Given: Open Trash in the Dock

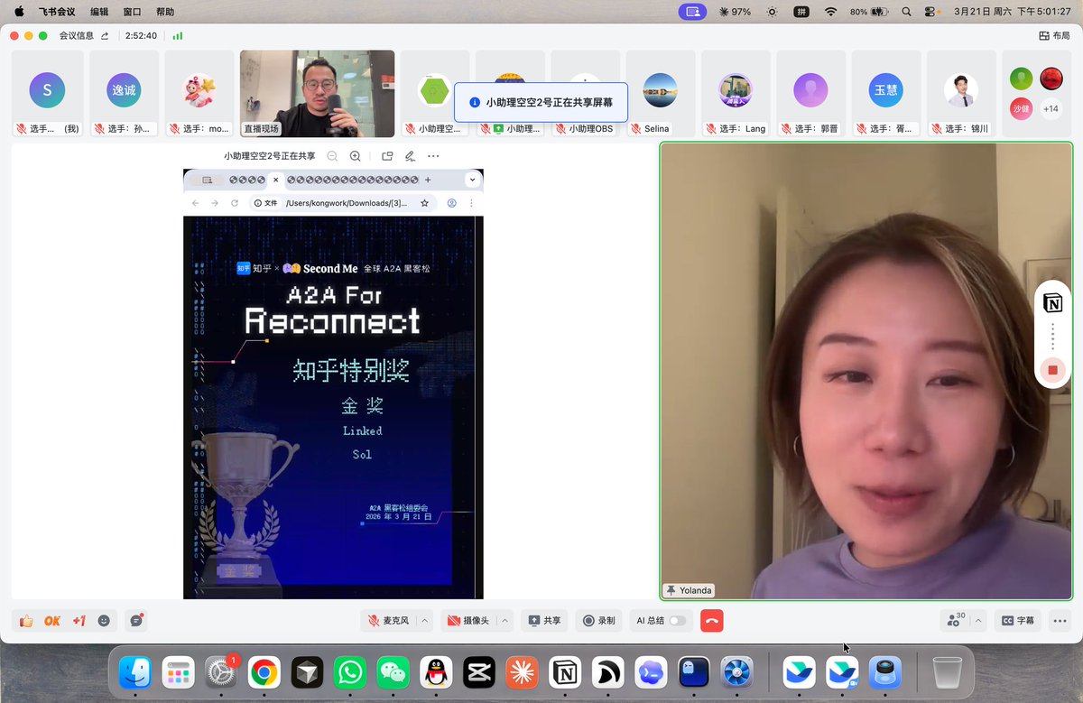Looking at the screenshot, I should 947,672.
